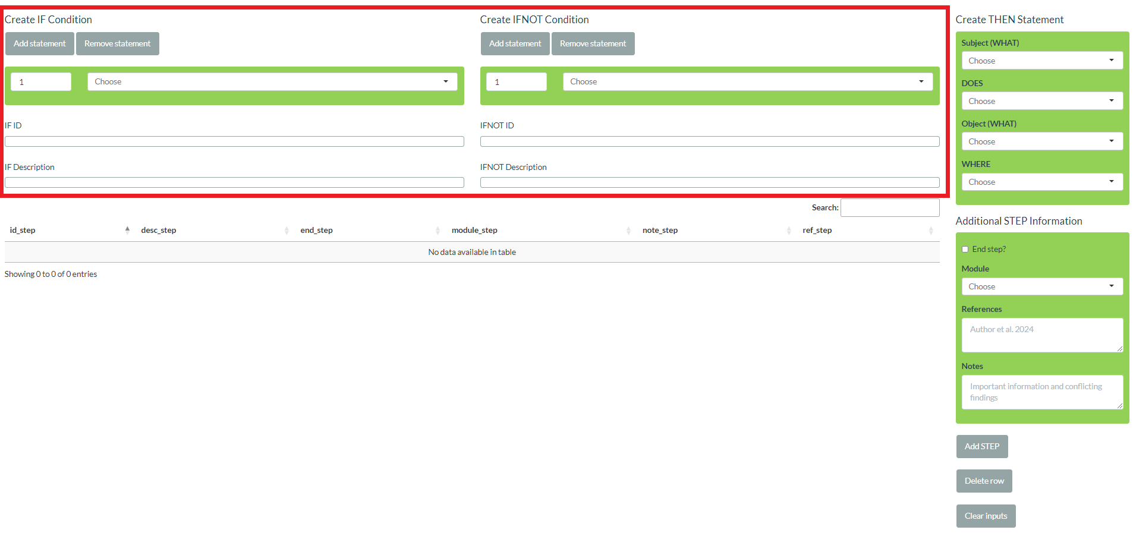Sort table by ref_step column
Screen dimensions: 1133x533
817,231
